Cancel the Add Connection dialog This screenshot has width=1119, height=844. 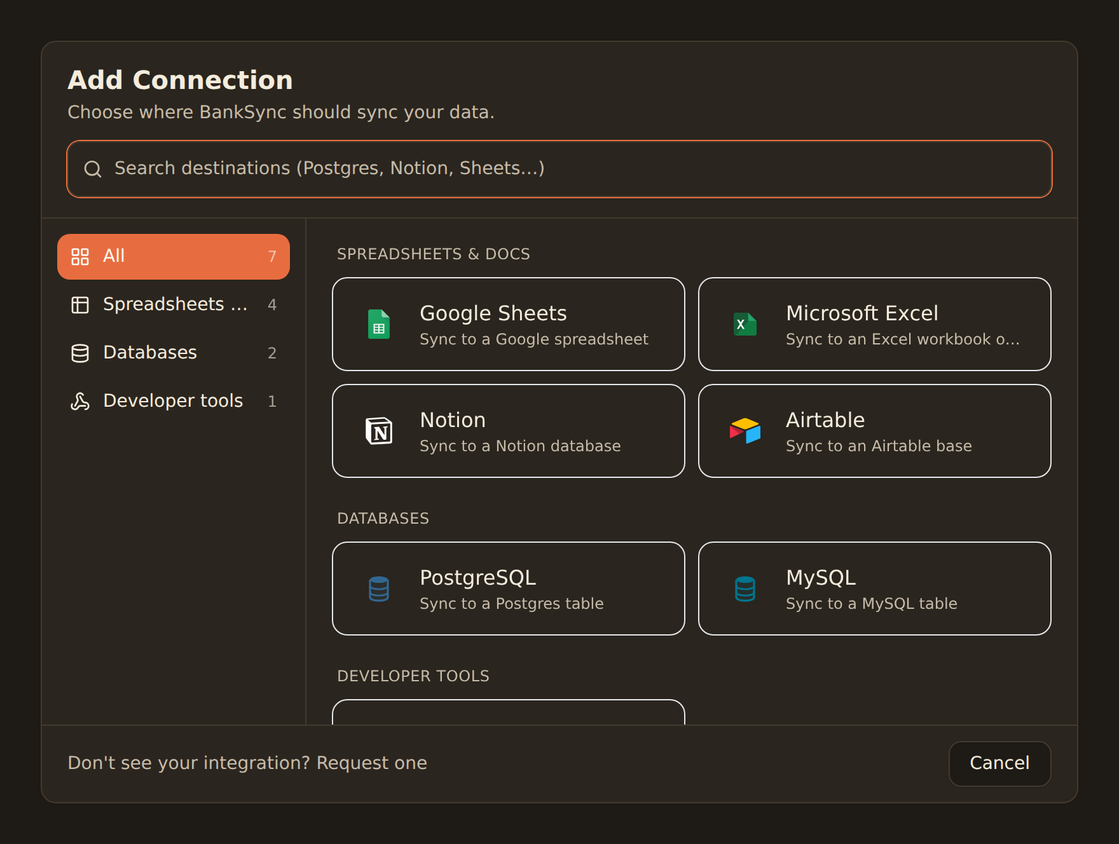[x=999, y=763]
